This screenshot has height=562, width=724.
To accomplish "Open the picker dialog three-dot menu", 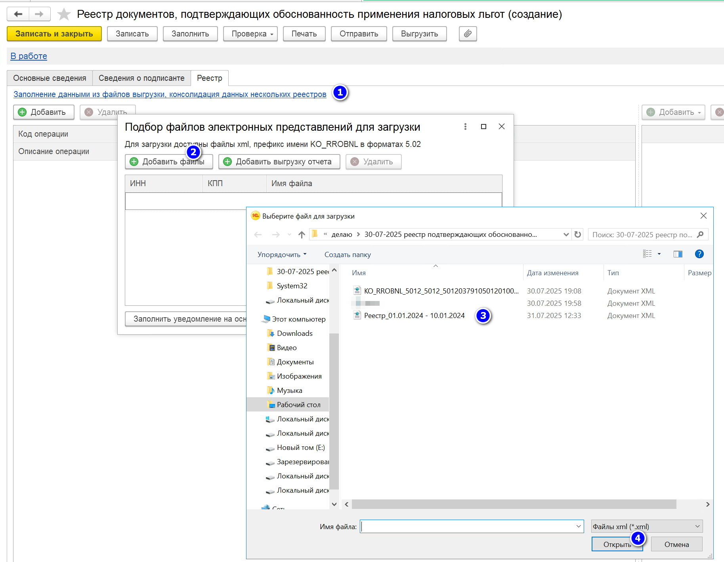I will (465, 127).
